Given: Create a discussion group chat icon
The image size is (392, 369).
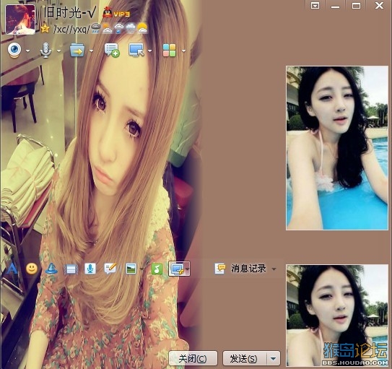Looking at the screenshot, I should 112,50.
